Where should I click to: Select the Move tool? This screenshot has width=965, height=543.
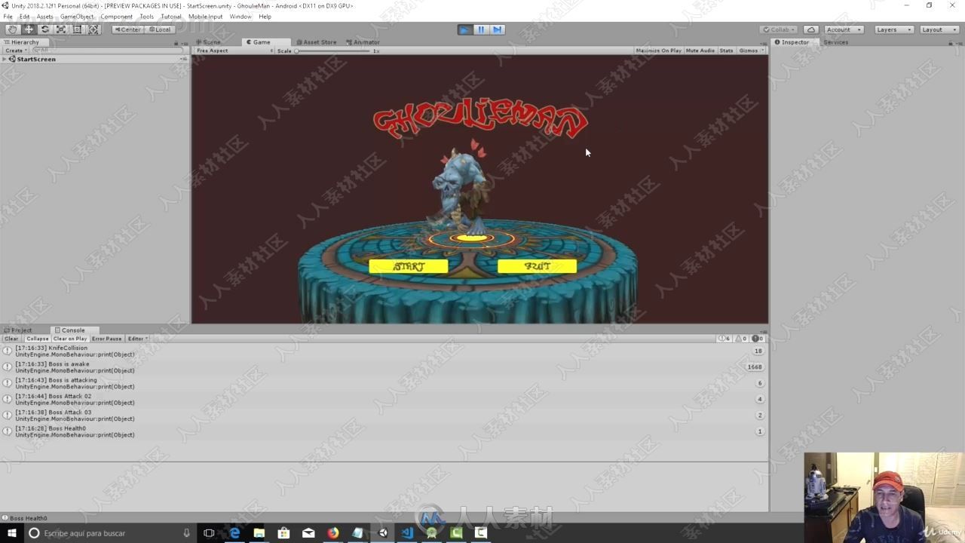[x=29, y=29]
